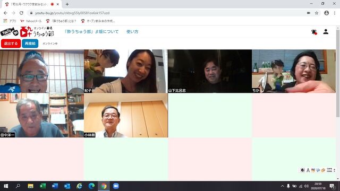Switch to Chrome in the taskbar
The height and width of the screenshot is (191, 340).
pos(104,186)
